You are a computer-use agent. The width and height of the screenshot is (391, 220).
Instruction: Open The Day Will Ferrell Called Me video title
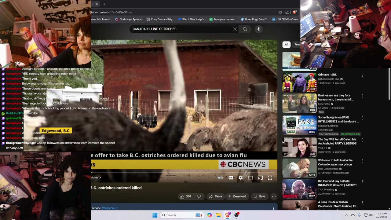[x=337, y=141]
